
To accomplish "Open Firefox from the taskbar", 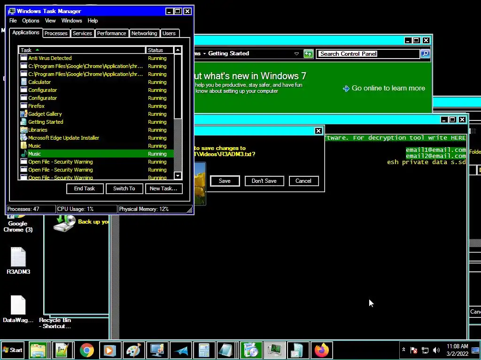I will tap(321, 350).
